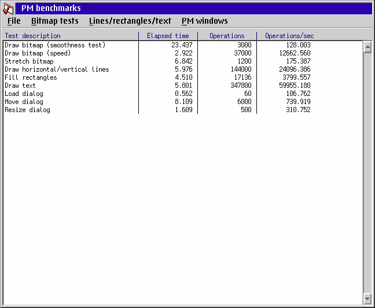This screenshot has height=308, width=375.
Task: Click the scrollbar down arrow
Action: [367, 299]
